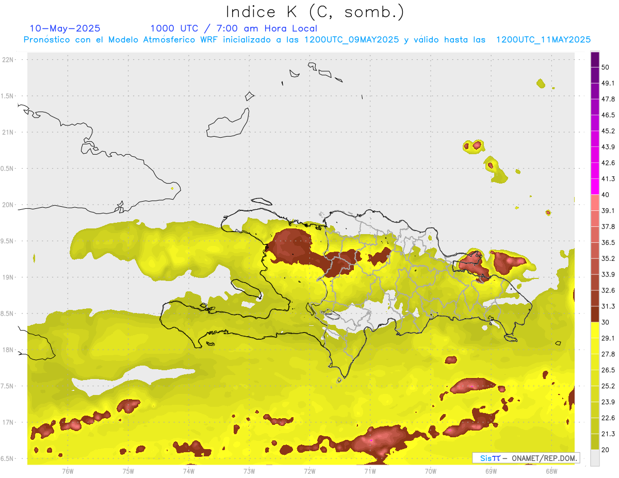Click the '20' color scale minimum value
The width and height of the screenshot is (619, 478).
click(606, 450)
